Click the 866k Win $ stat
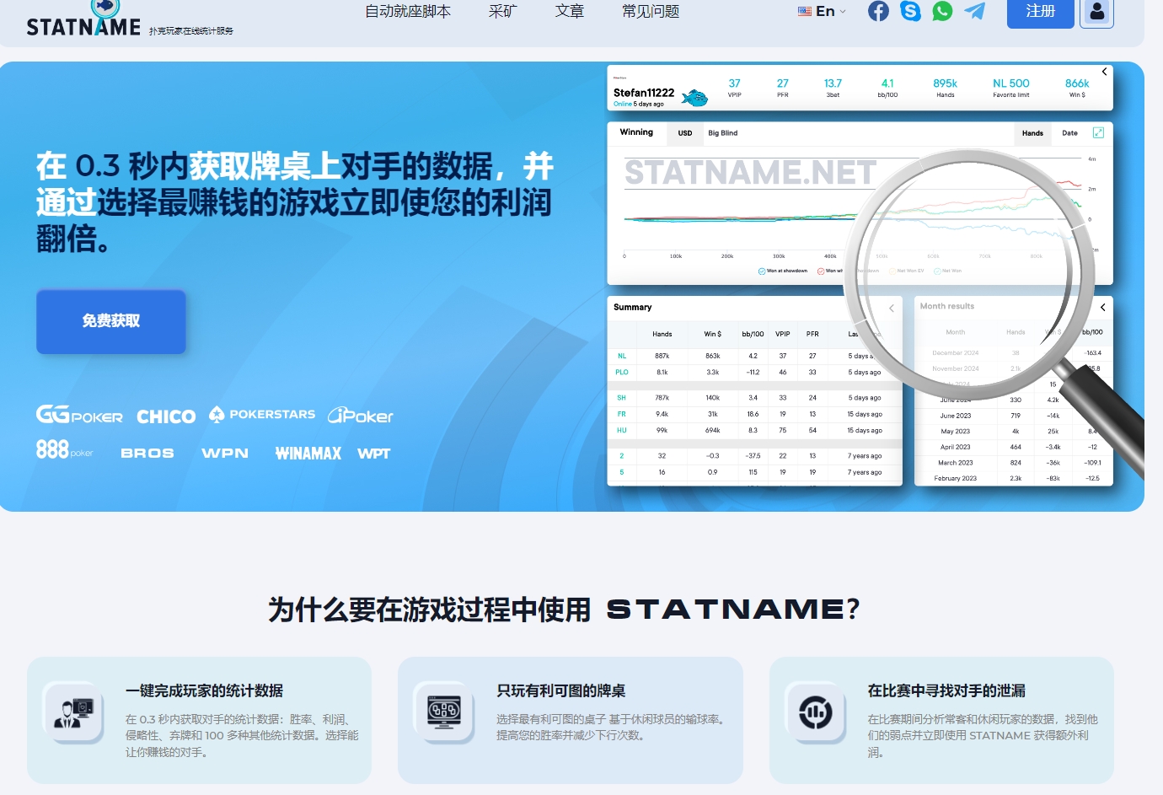 [x=1077, y=83]
